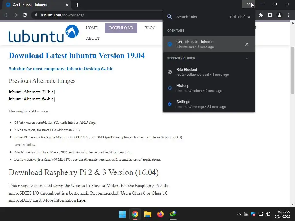The width and height of the screenshot is (295, 221).
Task: Open the ABOUT navigation item
Action: pyautogui.click(x=93, y=38)
